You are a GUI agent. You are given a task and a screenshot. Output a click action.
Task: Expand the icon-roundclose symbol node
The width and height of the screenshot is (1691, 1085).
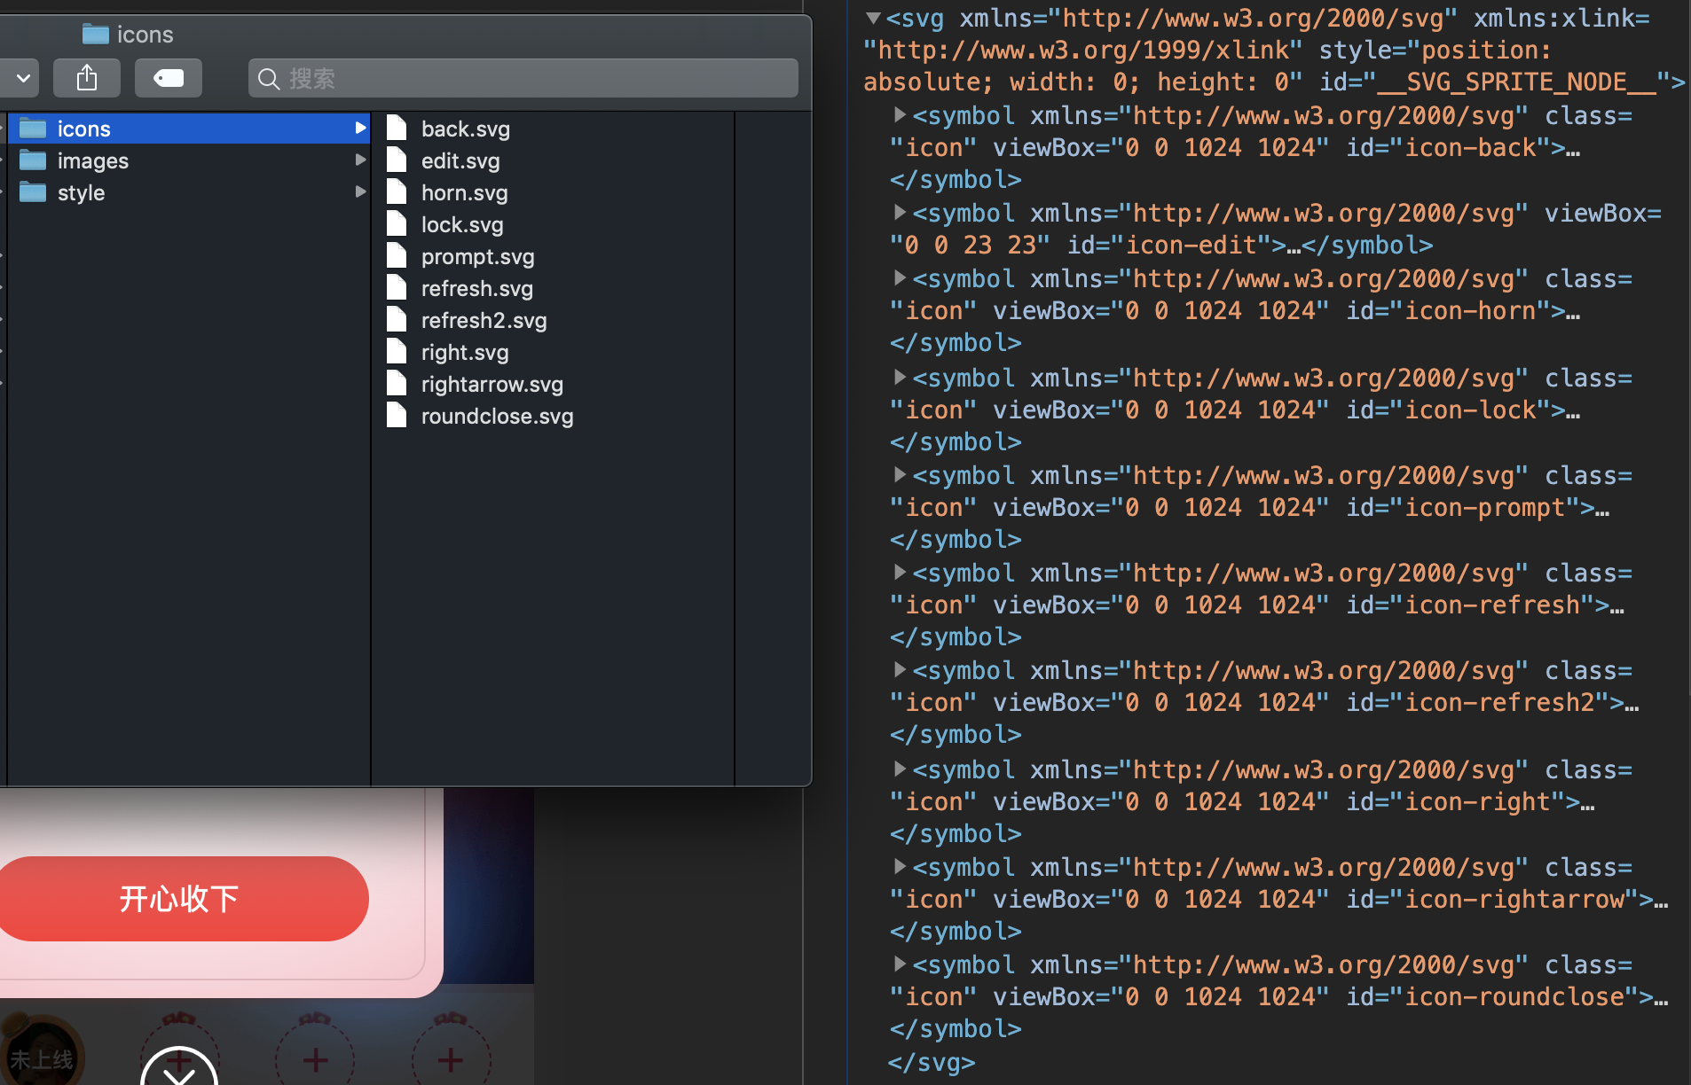click(900, 964)
